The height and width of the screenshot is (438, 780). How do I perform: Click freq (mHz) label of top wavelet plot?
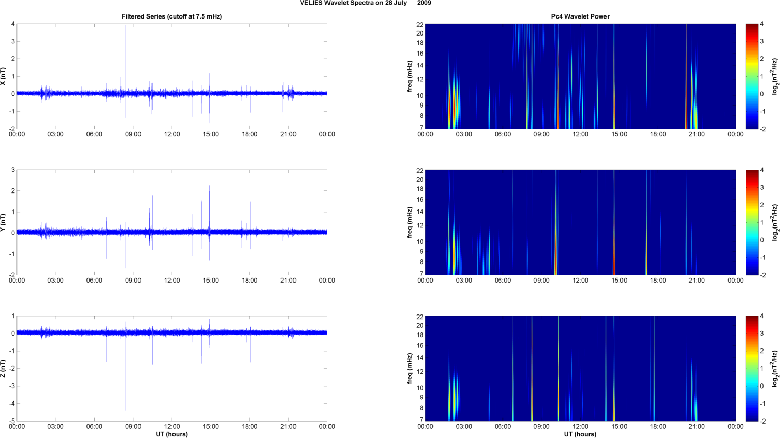(x=410, y=76)
